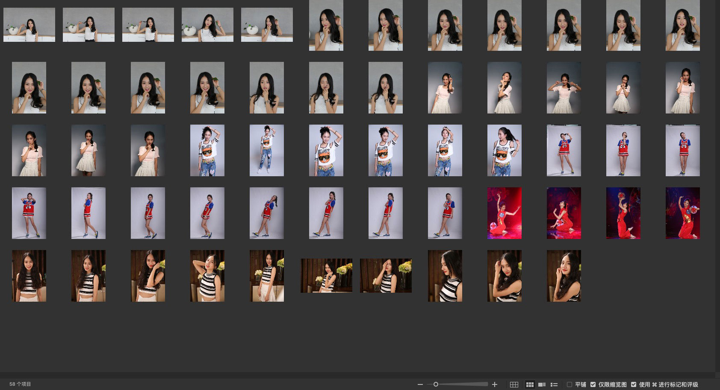Switch to details view layout
Viewport: 720px width, 390px height.
click(x=542, y=384)
